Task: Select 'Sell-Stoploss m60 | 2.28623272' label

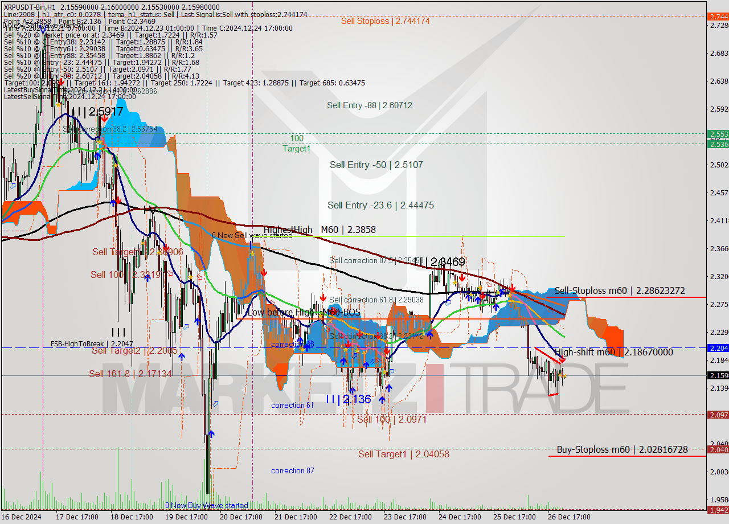Action: (x=620, y=291)
